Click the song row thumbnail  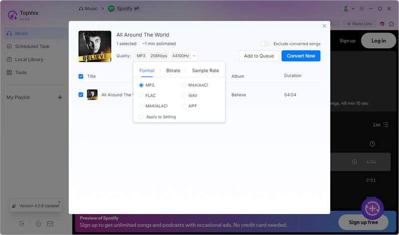(92, 95)
